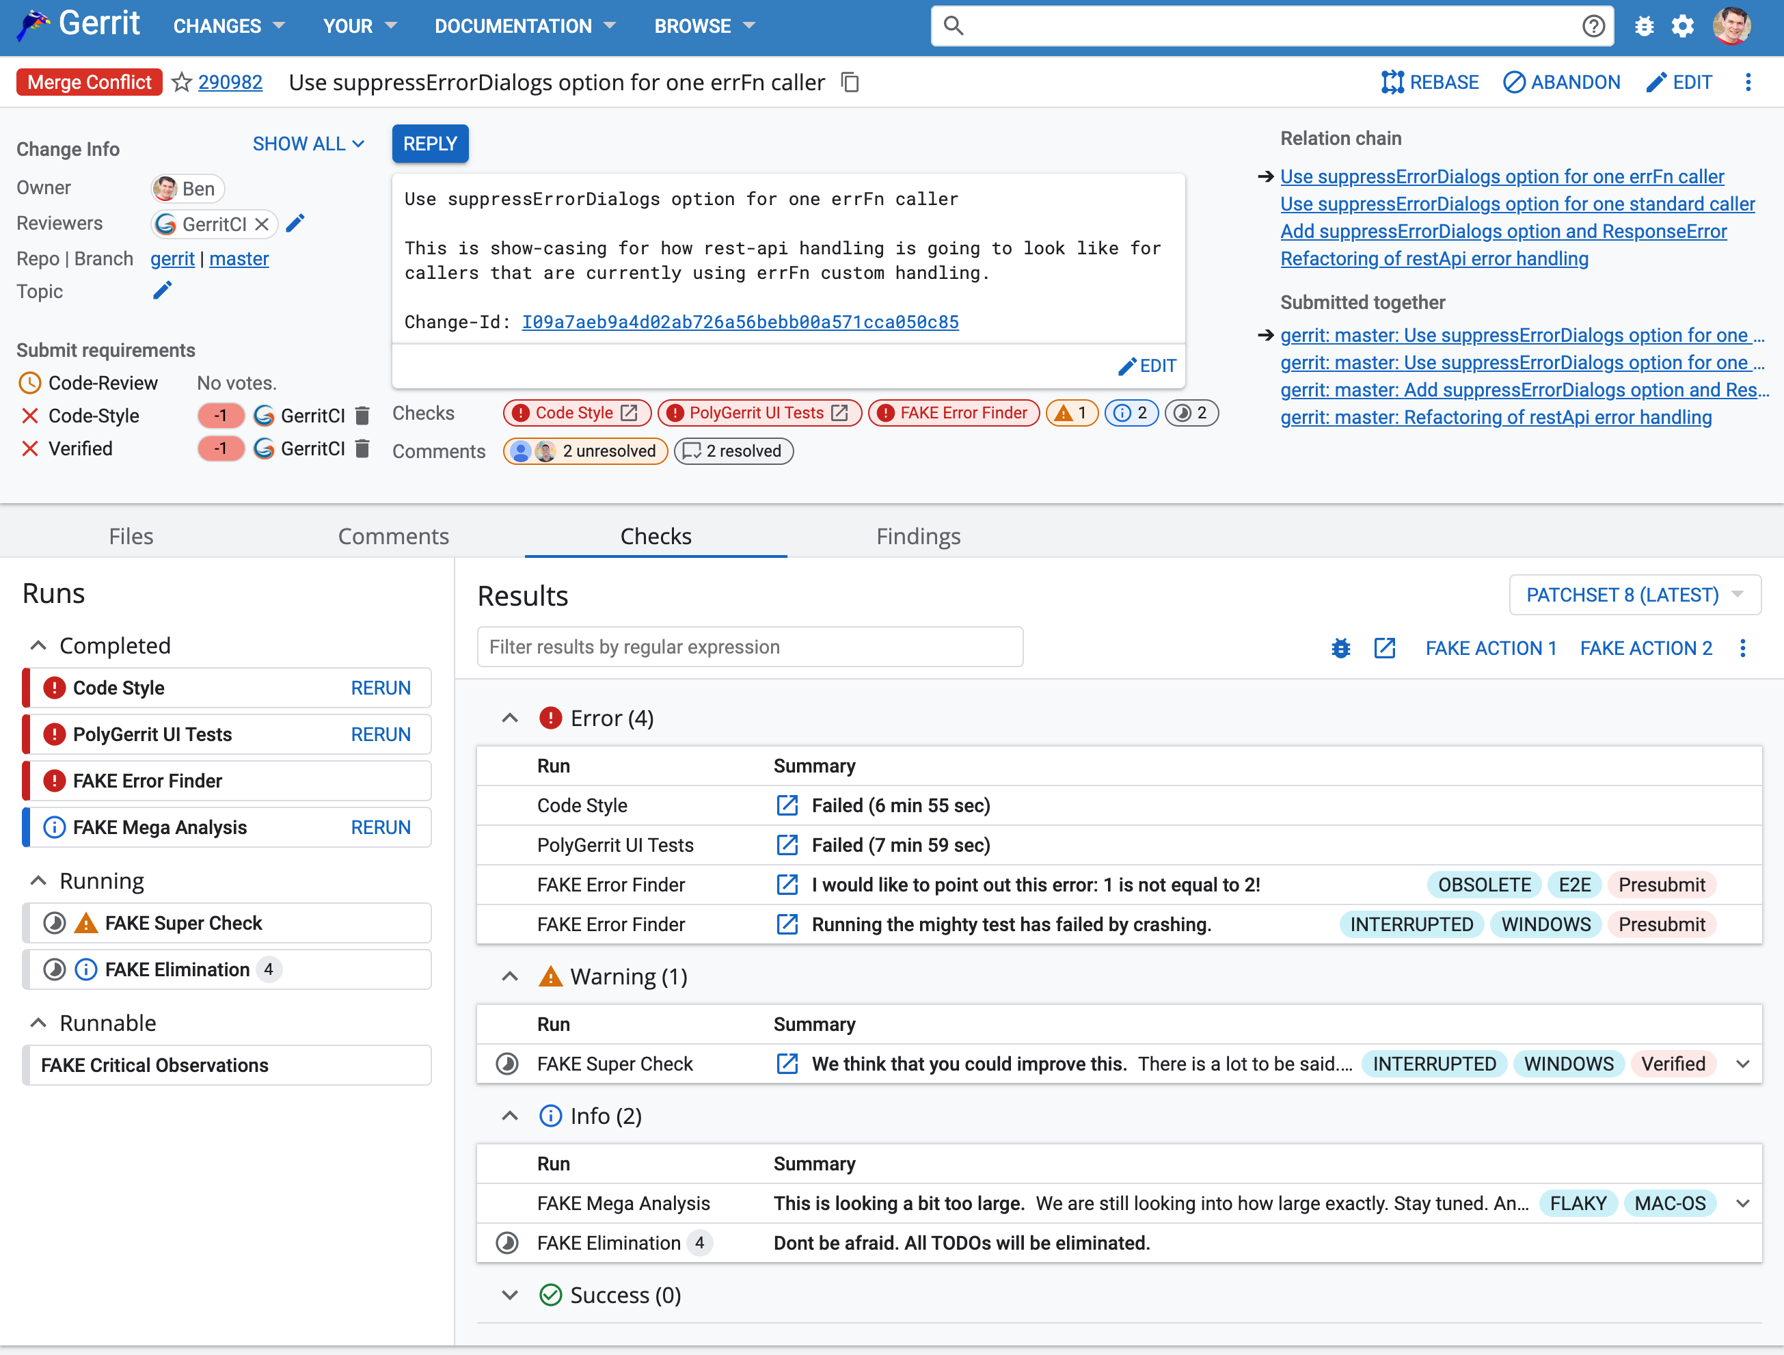The width and height of the screenshot is (1784, 1355).
Task: Click the RERUN link for Code Style
Action: pos(380,688)
